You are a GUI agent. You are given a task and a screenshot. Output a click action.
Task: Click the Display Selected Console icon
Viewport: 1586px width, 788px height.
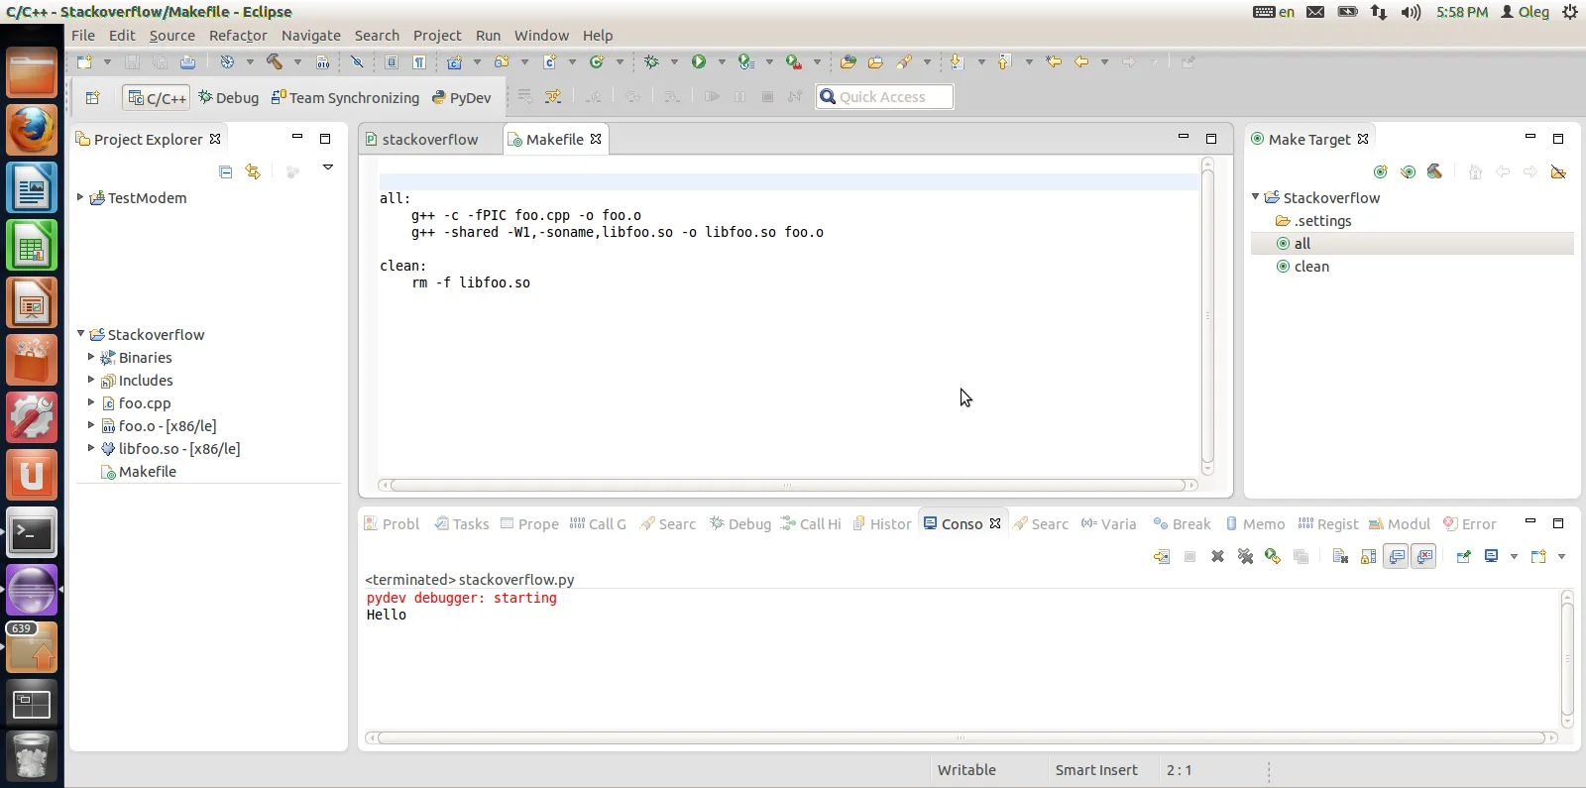pos(1491,556)
